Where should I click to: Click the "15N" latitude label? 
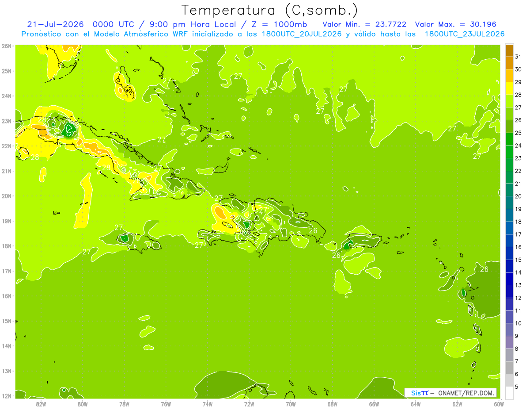(7, 321)
